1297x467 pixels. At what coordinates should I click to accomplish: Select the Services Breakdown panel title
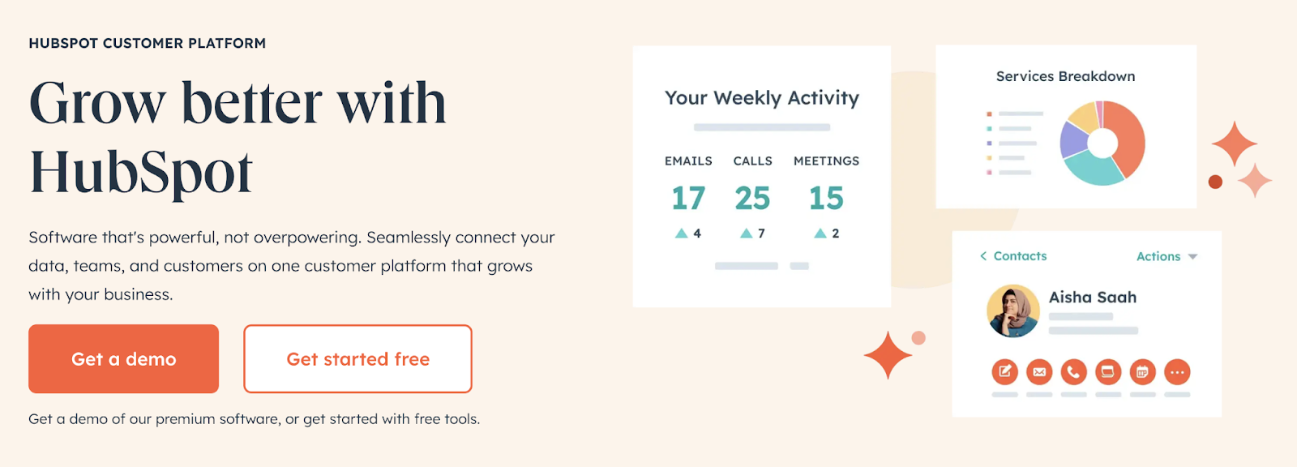tap(1065, 75)
